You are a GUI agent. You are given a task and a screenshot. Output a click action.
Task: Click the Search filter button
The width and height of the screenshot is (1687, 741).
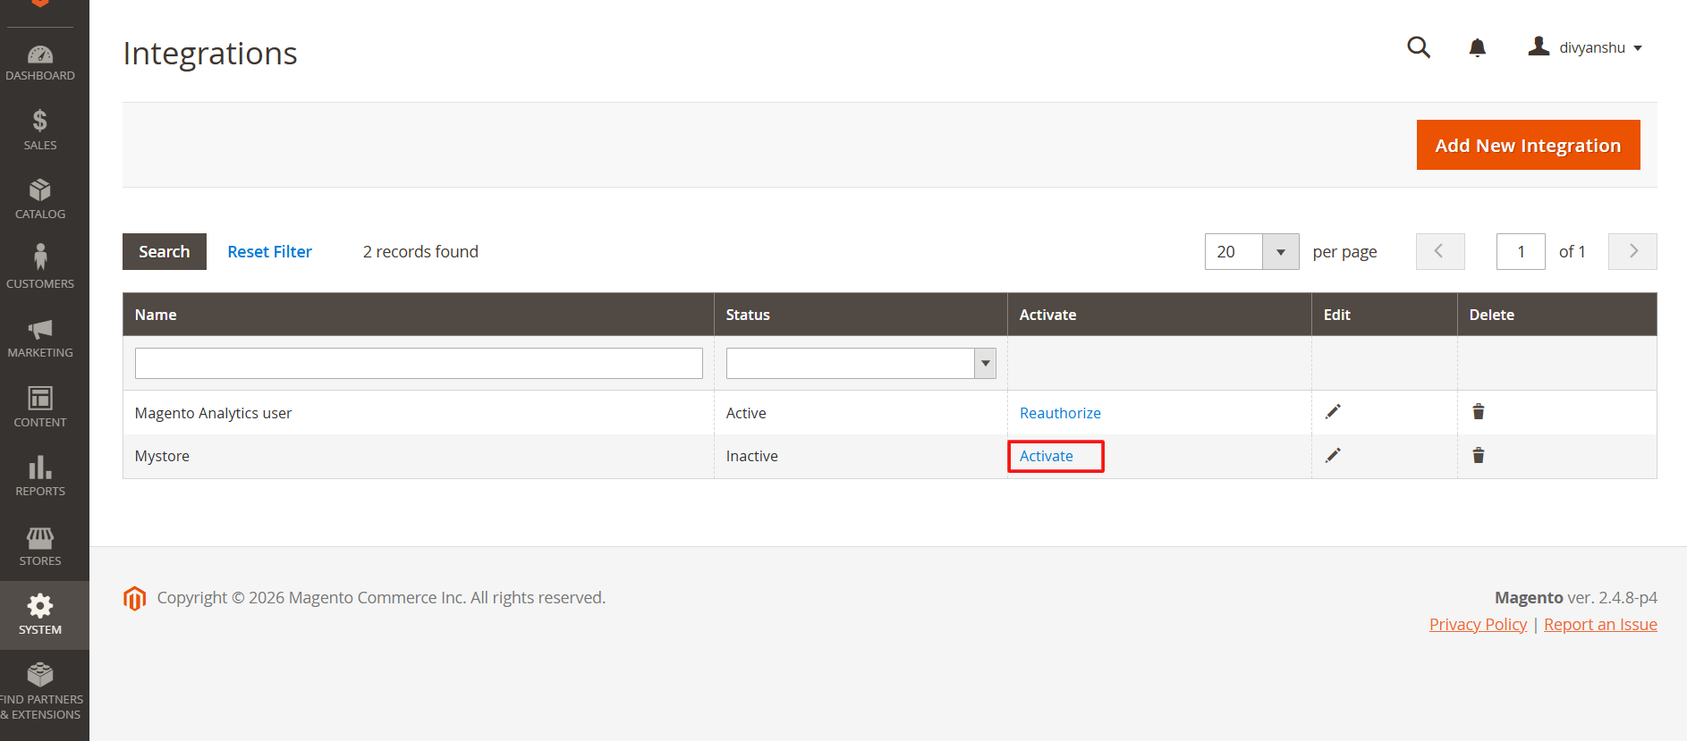point(165,252)
